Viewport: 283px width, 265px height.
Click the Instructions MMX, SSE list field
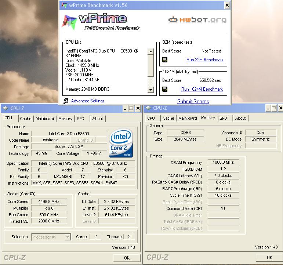click(83, 183)
